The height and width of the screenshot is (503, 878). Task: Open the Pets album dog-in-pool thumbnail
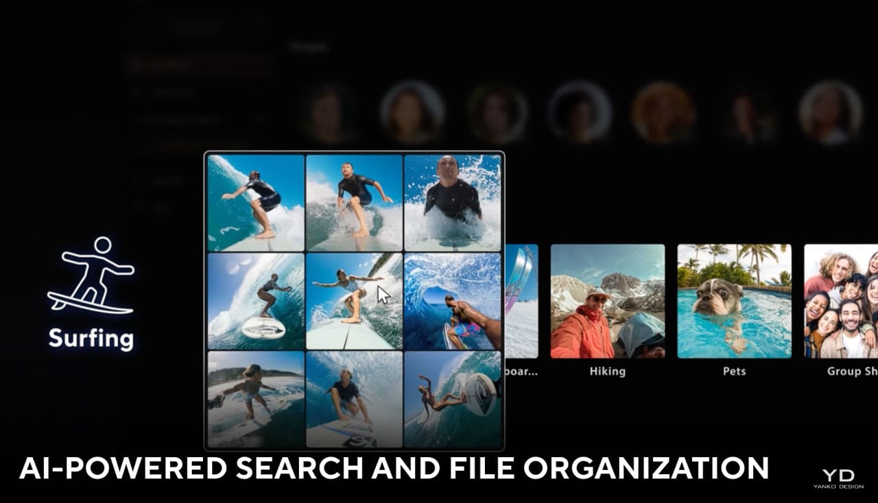point(734,301)
